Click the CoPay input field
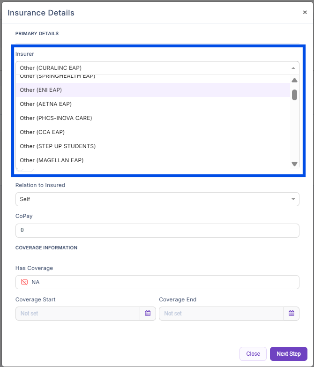314x367 pixels. pos(157,231)
